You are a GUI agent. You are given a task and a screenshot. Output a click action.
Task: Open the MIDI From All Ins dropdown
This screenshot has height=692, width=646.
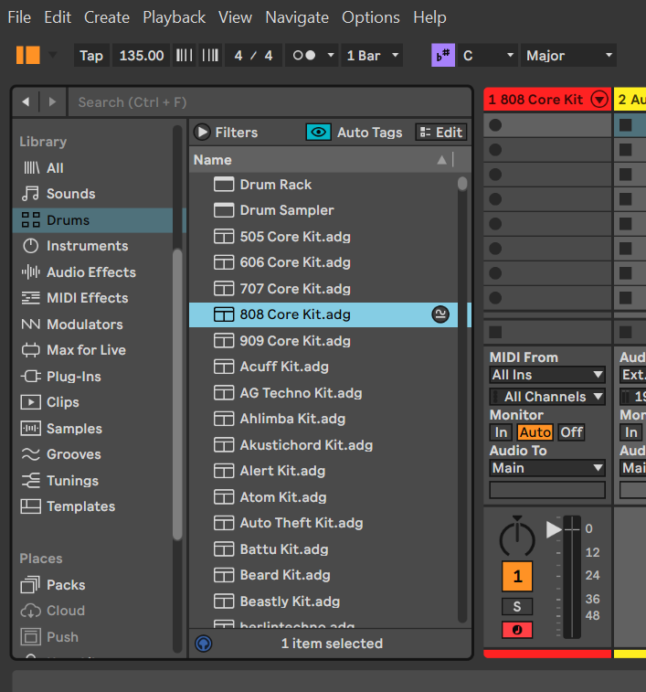point(547,375)
